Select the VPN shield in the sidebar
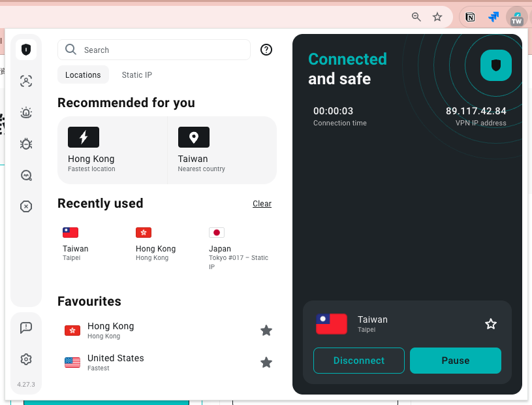Screen dimensions: 532x405 click(26, 50)
